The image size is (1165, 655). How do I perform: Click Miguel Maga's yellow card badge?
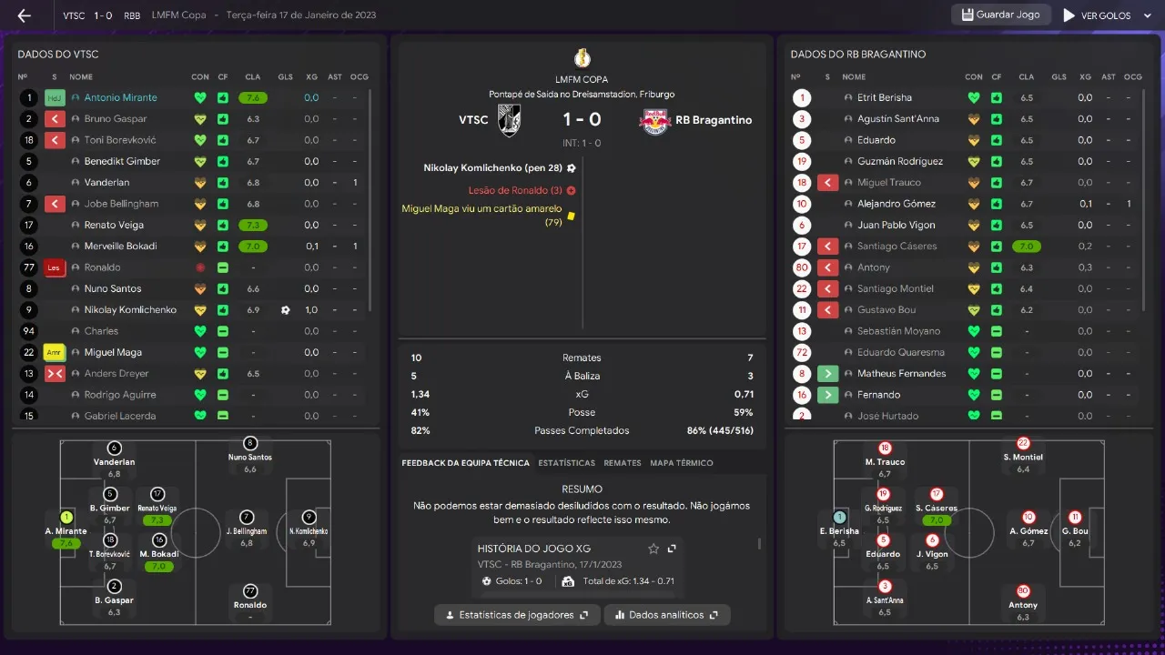pos(55,352)
